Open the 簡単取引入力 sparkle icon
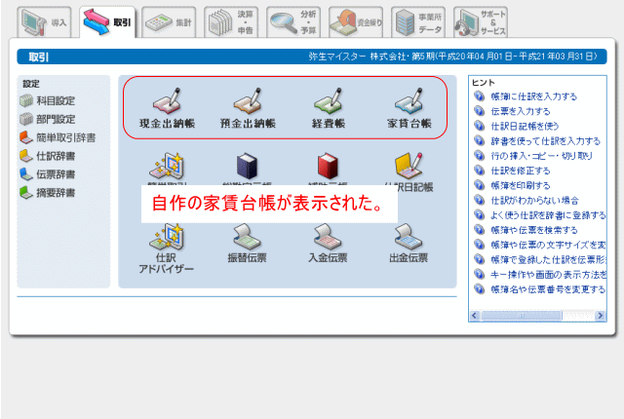624x419 pixels. [x=167, y=167]
